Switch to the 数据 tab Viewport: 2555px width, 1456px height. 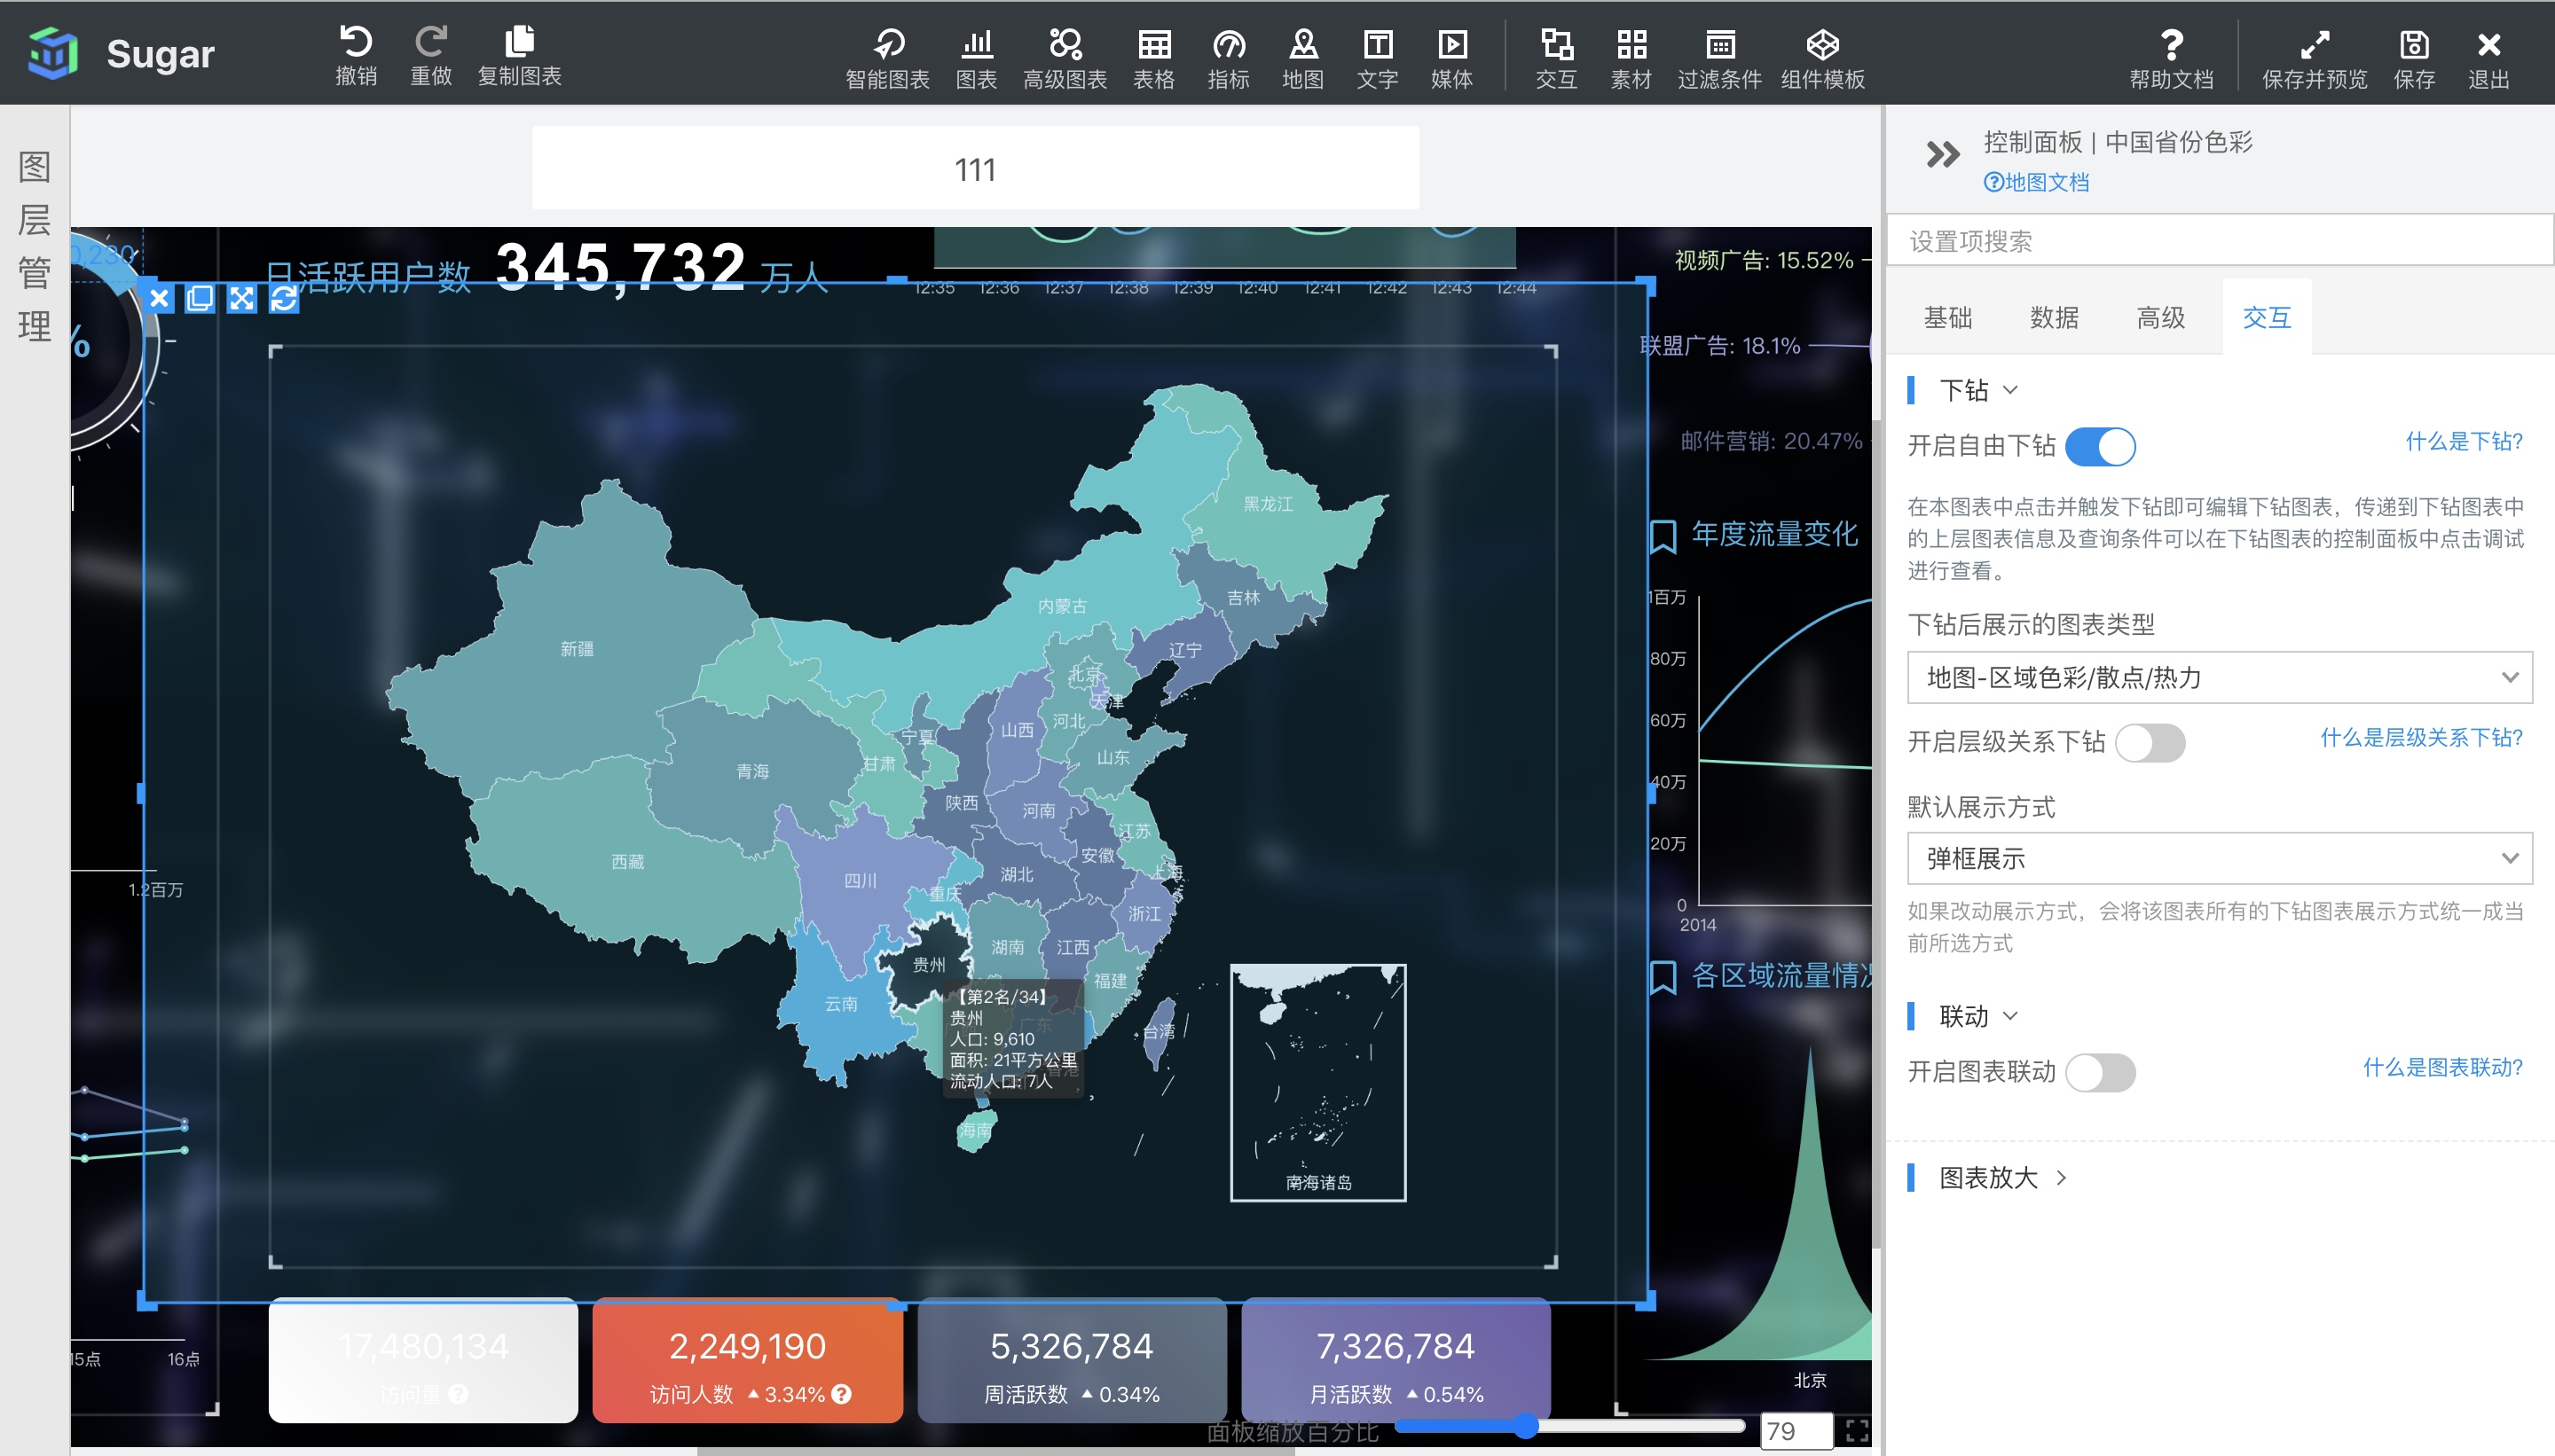2054,318
